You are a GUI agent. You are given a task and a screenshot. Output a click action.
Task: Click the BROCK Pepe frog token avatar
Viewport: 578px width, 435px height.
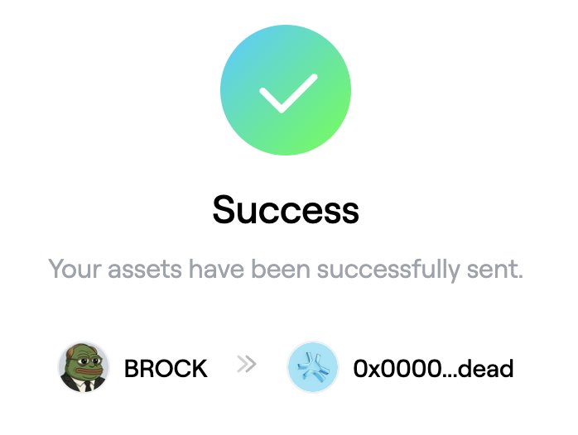[x=84, y=367]
